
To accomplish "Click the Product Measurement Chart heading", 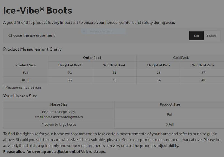I will 32,49.
